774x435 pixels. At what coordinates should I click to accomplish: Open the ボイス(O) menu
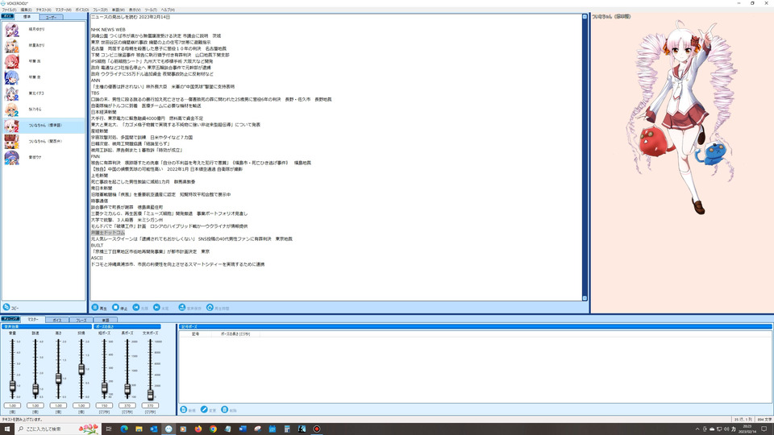(82, 10)
